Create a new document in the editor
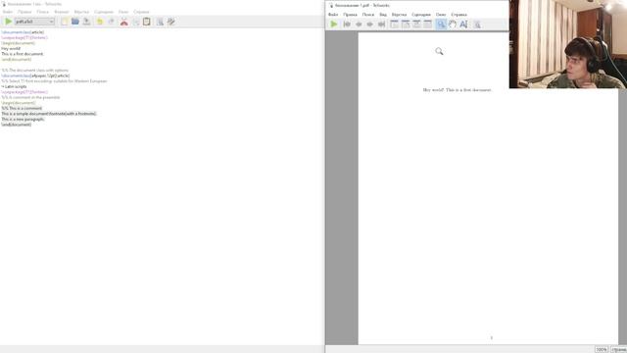 (x=64, y=22)
